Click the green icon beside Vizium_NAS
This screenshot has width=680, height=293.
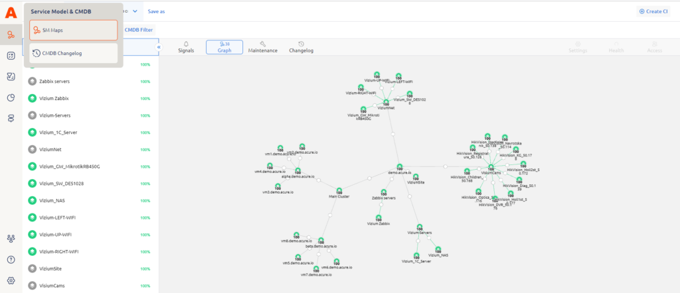click(x=32, y=200)
